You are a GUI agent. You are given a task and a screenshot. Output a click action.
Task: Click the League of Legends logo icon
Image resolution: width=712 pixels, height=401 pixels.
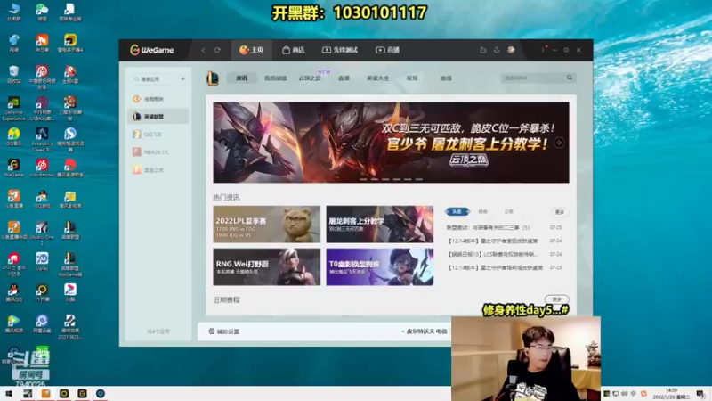[x=212, y=78]
